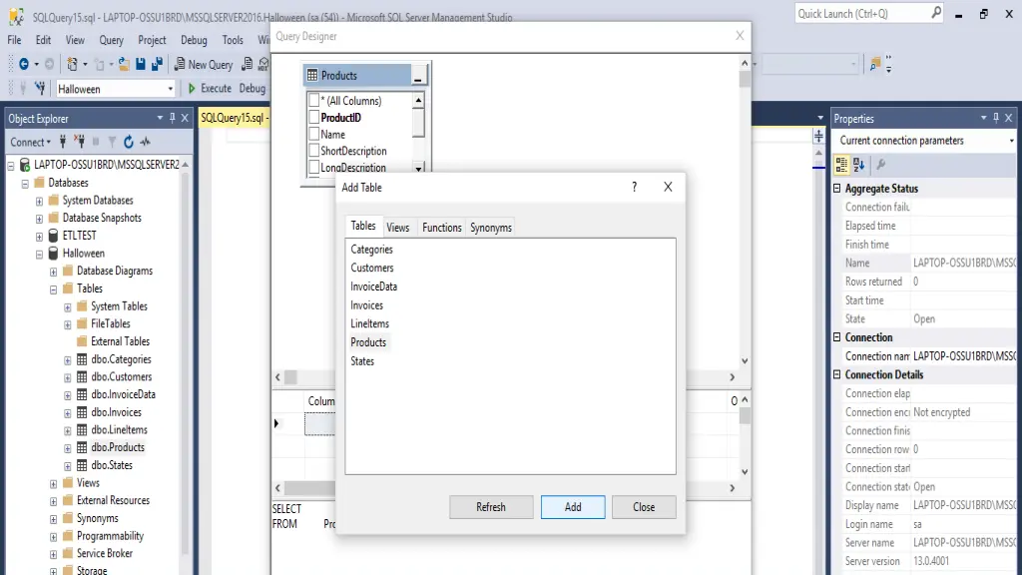
Task: Click the help question mark in Add Table
Action: (x=634, y=187)
